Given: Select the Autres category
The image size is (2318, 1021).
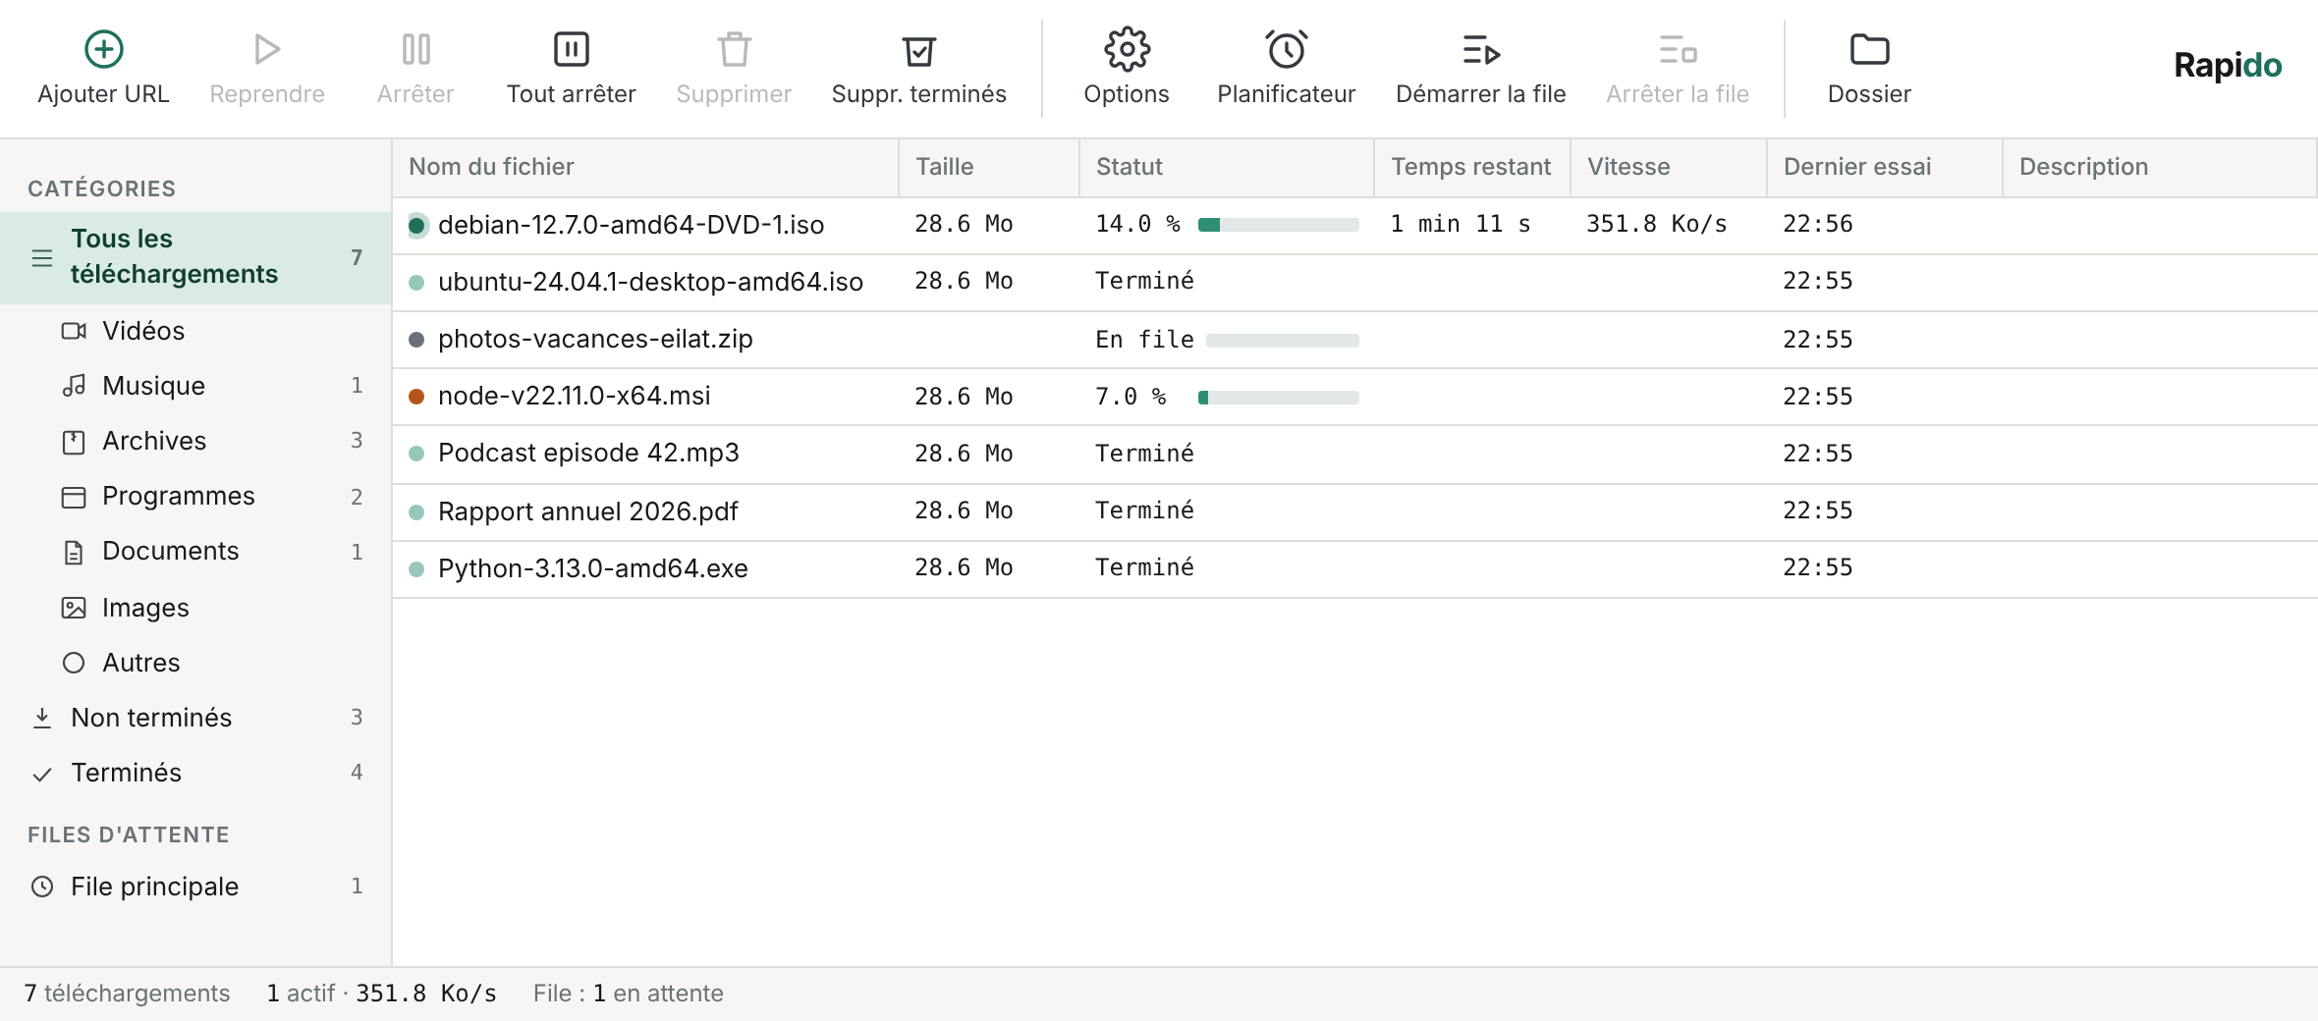Looking at the screenshot, I should [196, 663].
